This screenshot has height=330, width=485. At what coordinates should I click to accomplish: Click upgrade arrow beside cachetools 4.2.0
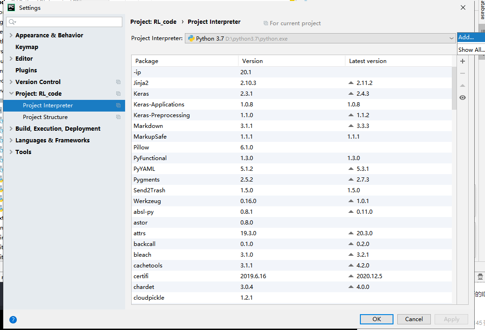click(x=351, y=265)
